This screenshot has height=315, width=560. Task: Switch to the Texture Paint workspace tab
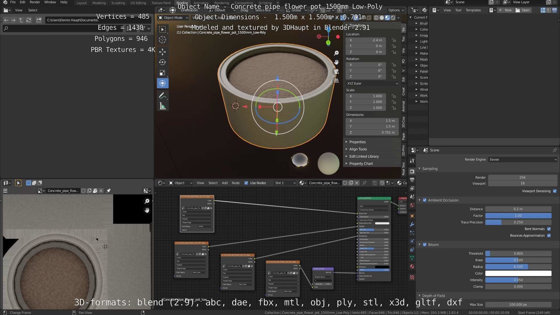[x=161, y=3]
